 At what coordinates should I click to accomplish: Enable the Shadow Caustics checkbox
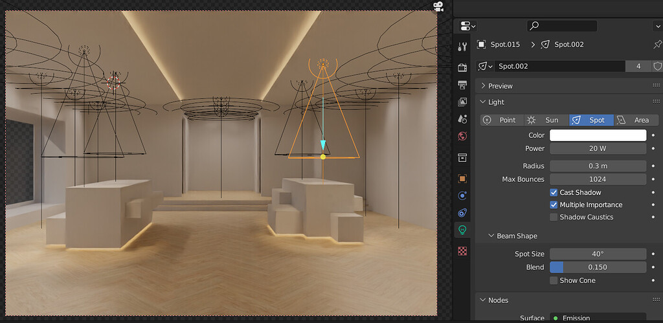pyautogui.click(x=554, y=217)
